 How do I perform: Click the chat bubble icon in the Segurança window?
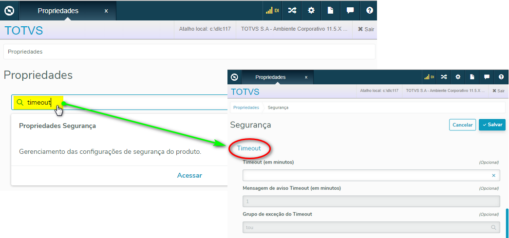487,77
